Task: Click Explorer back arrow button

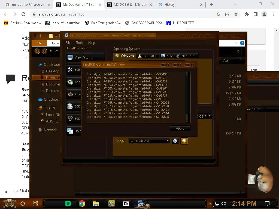Action: pyautogui.click(x=37, y=51)
